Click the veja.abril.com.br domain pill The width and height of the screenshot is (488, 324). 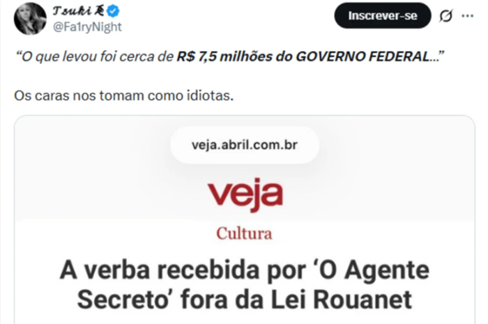[245, 145]
